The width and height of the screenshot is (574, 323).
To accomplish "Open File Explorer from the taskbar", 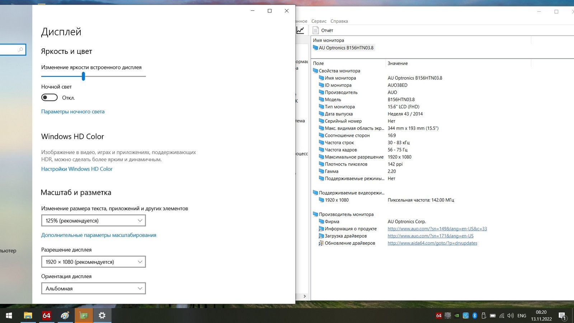I will pos(28,315).
